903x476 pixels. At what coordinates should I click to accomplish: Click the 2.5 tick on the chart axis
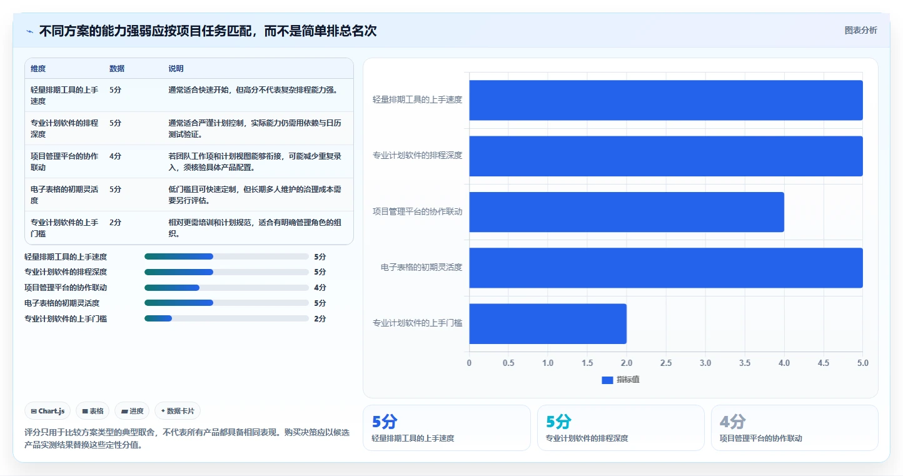[x=666, y=363]
